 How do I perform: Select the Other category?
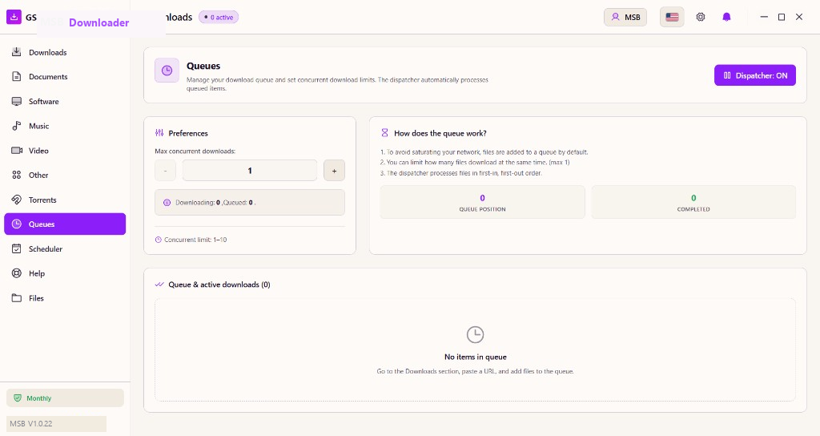coord(65,176)
